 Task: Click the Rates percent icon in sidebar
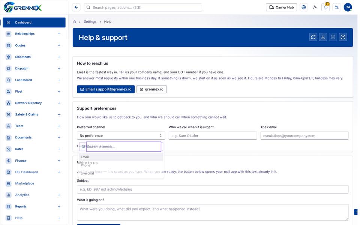point(9,149)
